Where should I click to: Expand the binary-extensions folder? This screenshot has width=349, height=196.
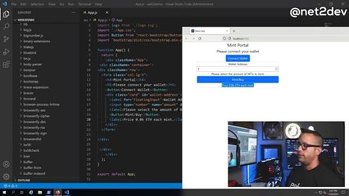click(37, 41)
